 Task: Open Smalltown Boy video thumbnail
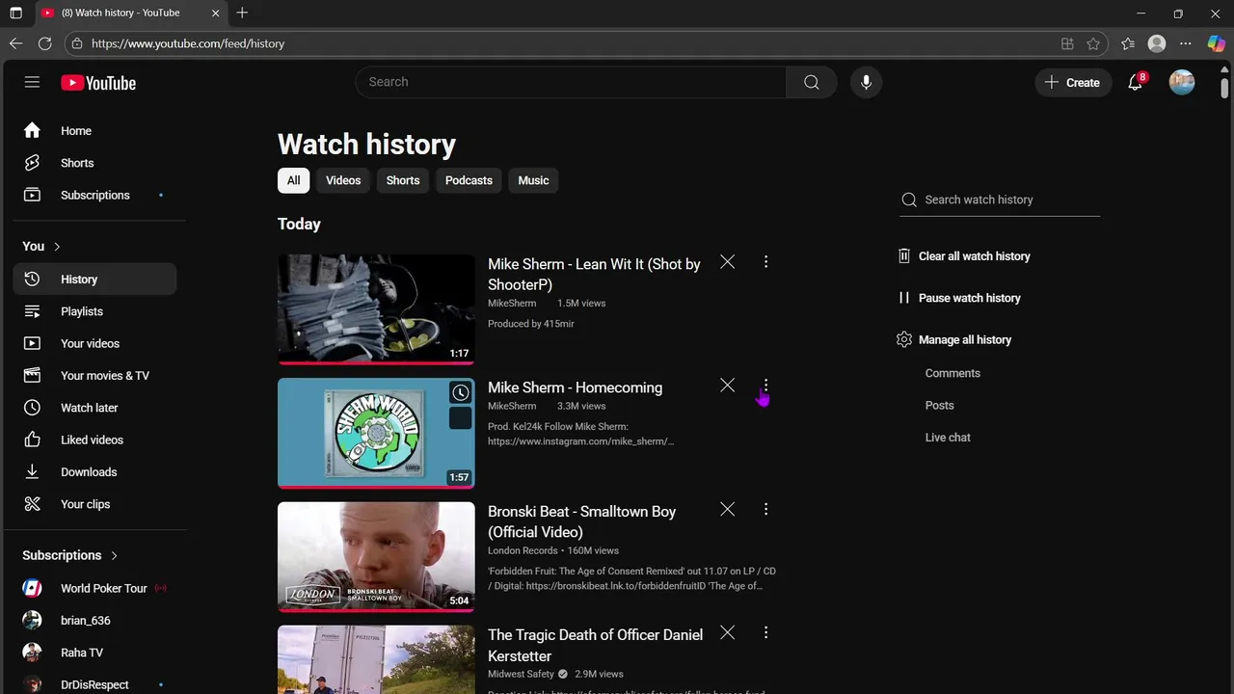[x=376, y=556]
